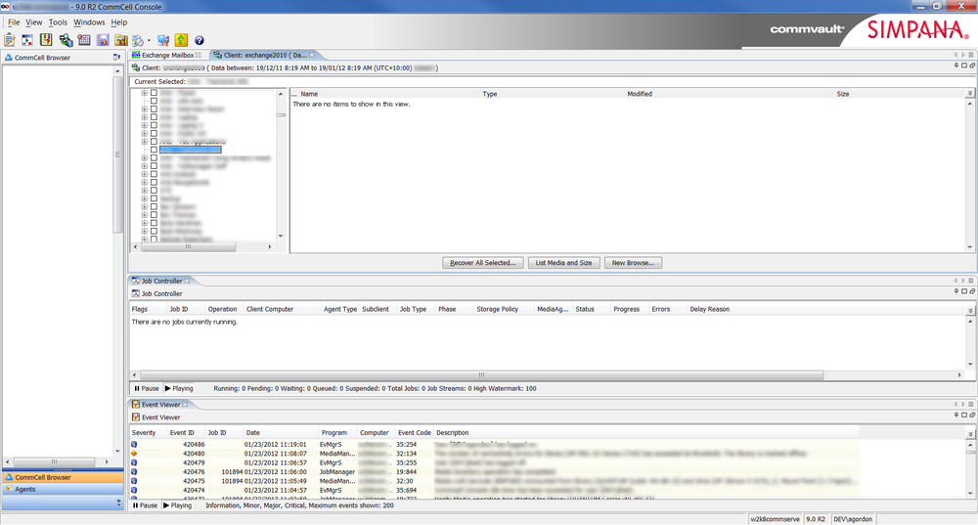
Task: Select the highlighted blue mailbox tree row
Action: (191, 150)
